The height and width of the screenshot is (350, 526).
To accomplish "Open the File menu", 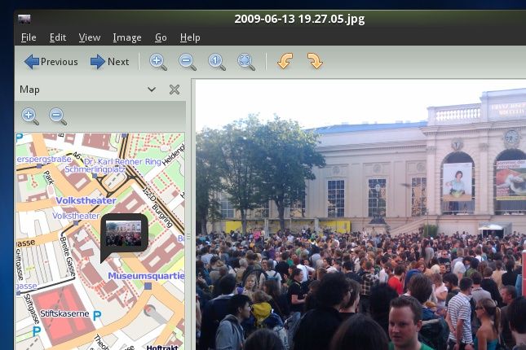I will tap(29, 37).
